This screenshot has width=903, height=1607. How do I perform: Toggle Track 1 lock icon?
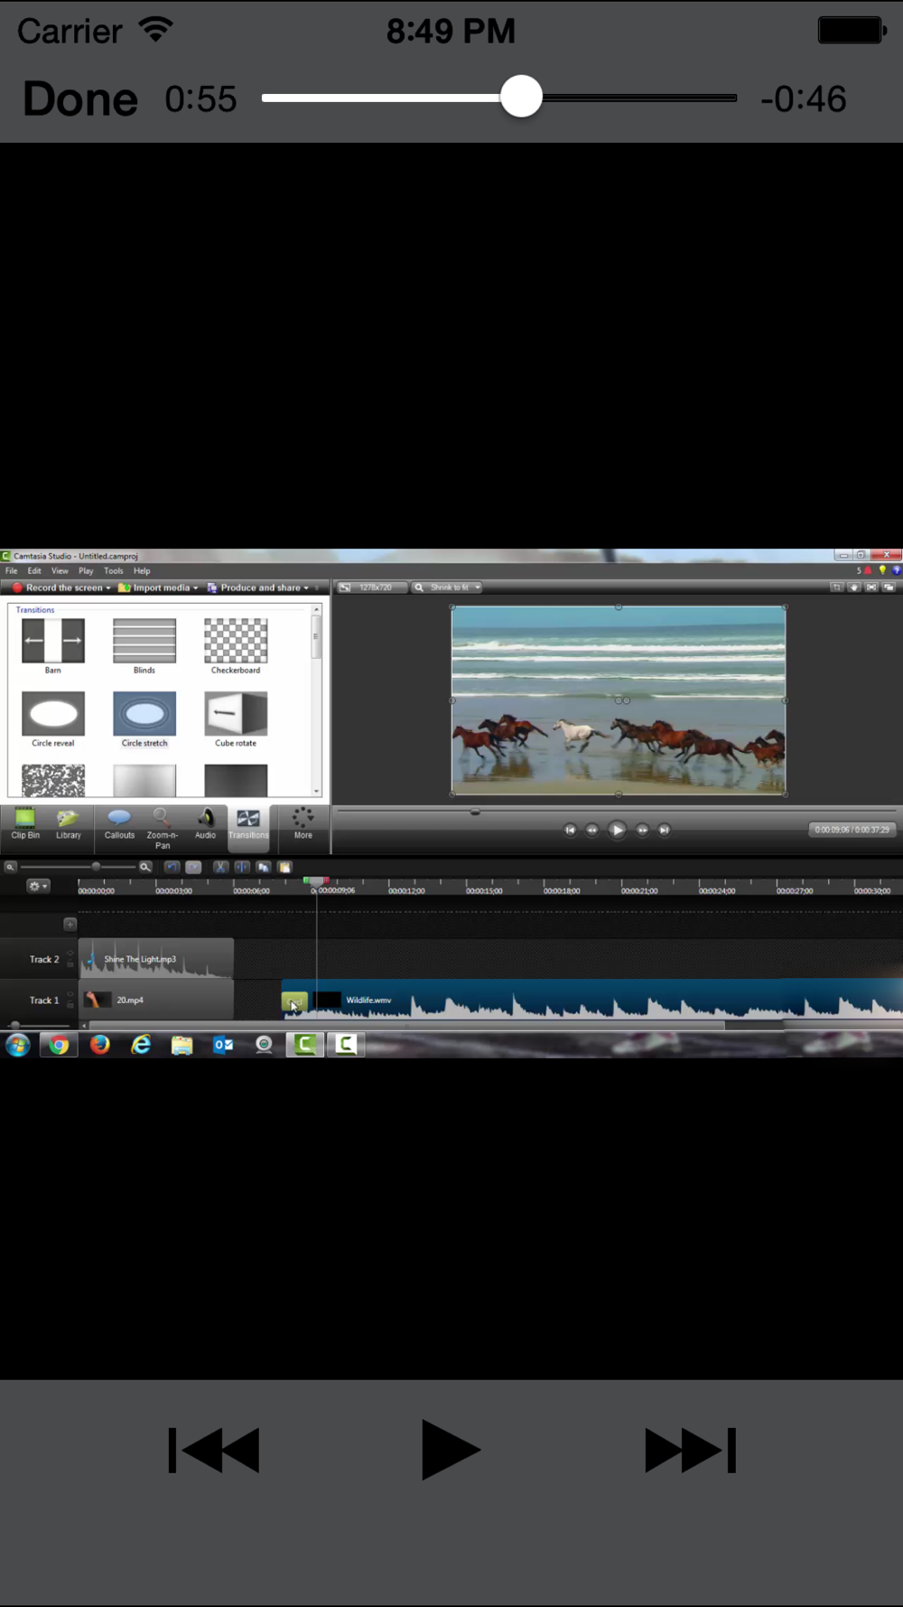pos(70,1004)
